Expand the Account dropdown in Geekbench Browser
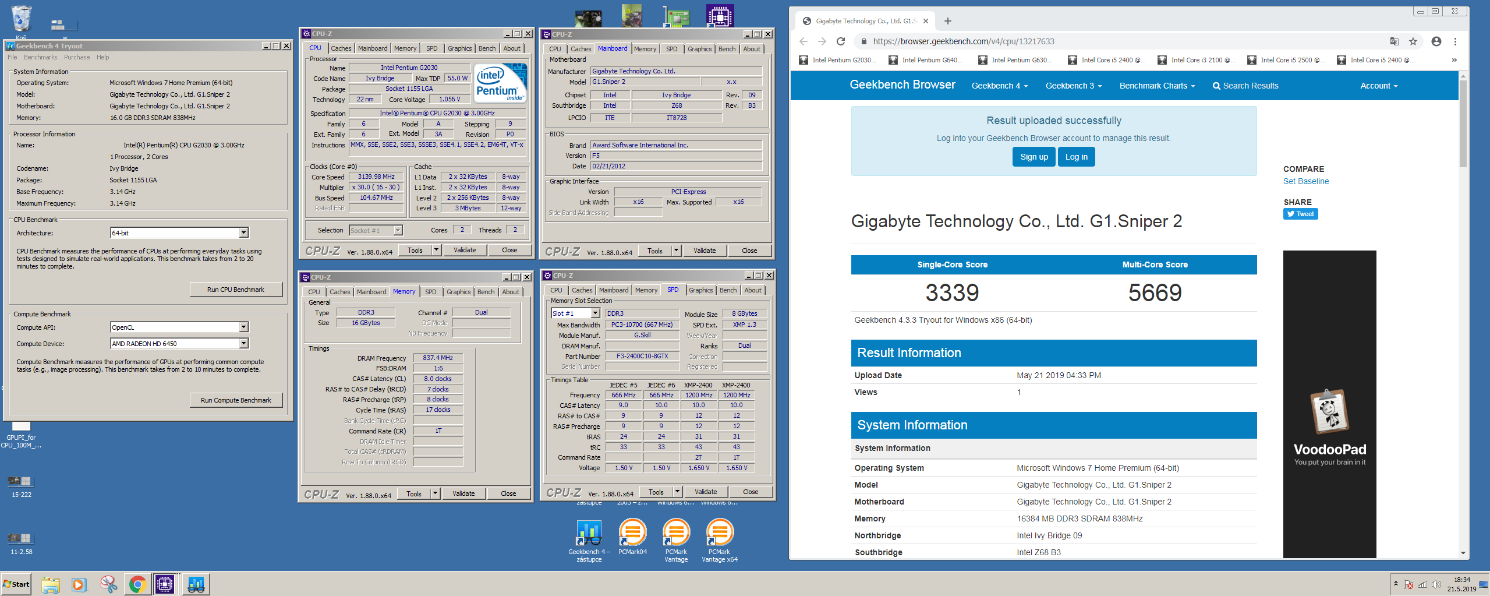 (1379, 86)
